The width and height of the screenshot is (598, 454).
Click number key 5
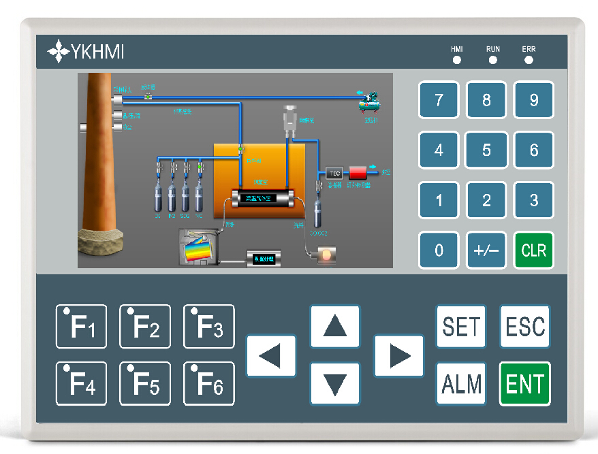(486, 150)
